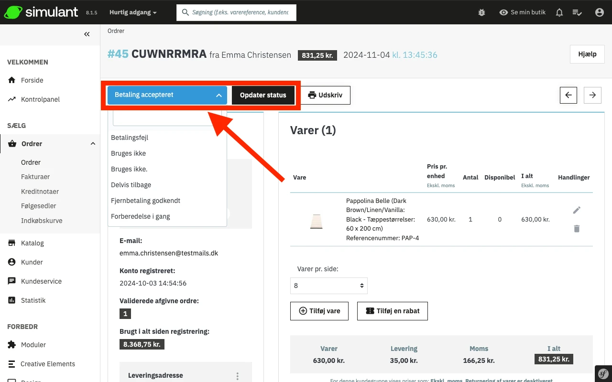This screenshot has height=382, width=612.
Task: Delete the Pappolina Belle product line
Action: [577, 229]
